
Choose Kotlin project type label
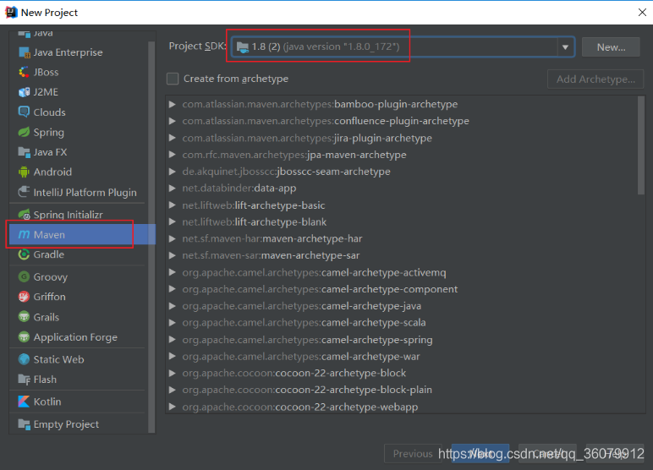pyautogui.click(x=47, y=402)
